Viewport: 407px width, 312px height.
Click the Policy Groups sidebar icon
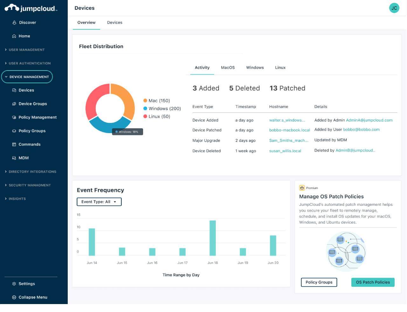point(14,131)
